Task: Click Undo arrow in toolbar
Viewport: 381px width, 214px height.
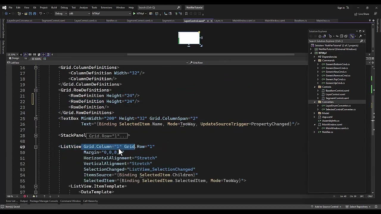Action: (x=41, y=13)
